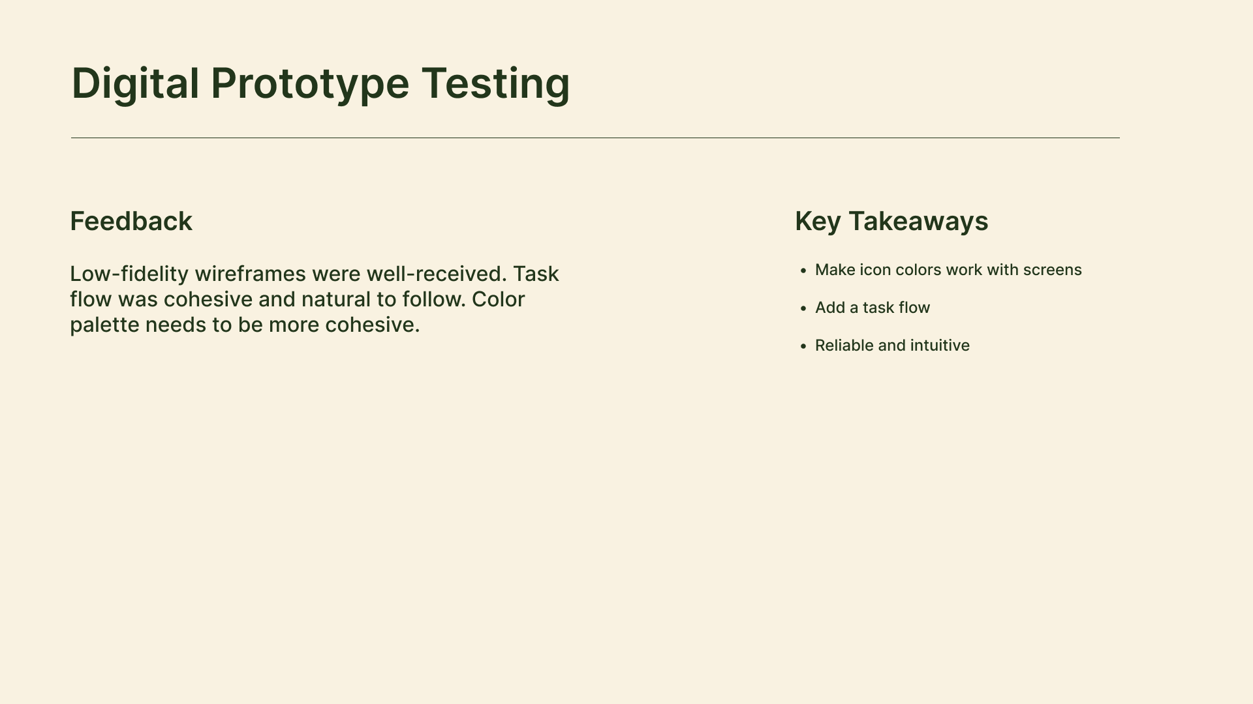Click the word Prototype in the slide title

pos(309,83)
